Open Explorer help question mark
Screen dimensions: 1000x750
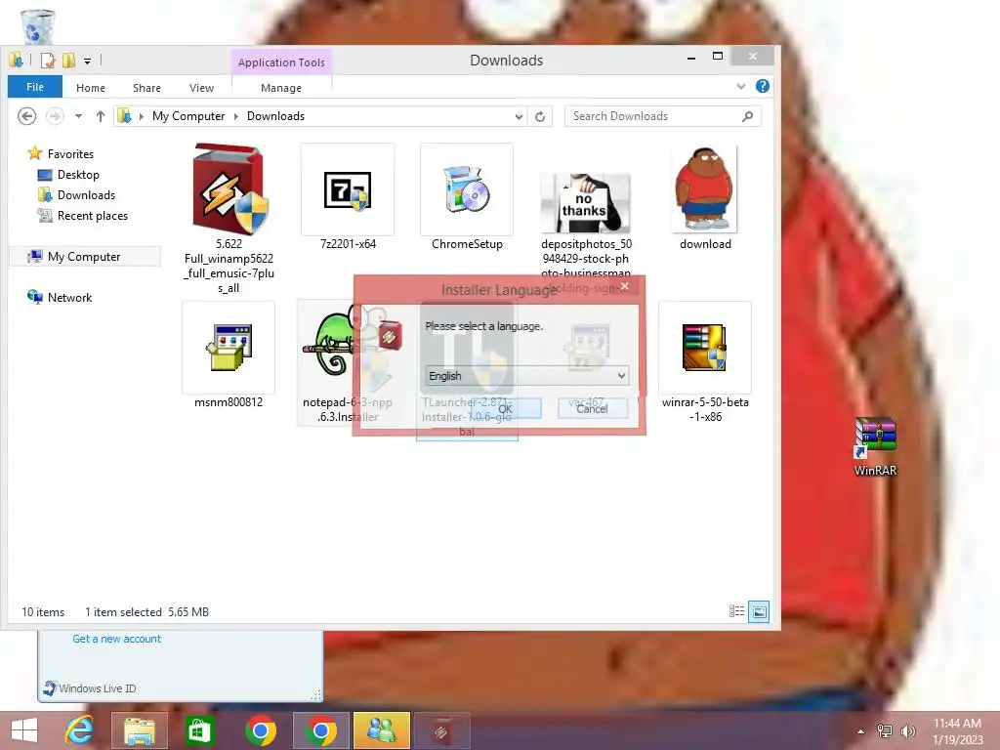[x=762, y=86]
